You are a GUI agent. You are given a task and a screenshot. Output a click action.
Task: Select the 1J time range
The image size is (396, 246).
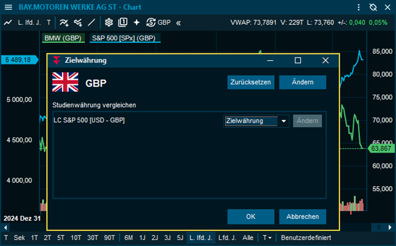(143, 237)
